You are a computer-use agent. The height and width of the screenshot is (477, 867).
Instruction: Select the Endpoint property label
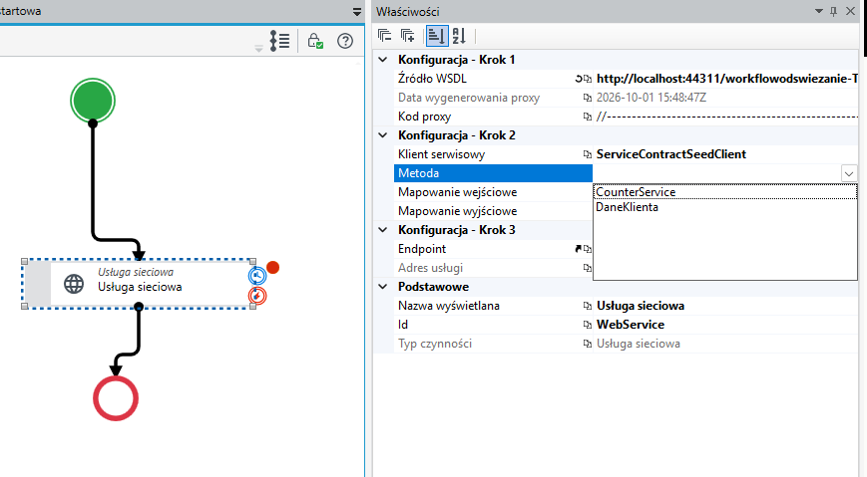tap(422, 249)
